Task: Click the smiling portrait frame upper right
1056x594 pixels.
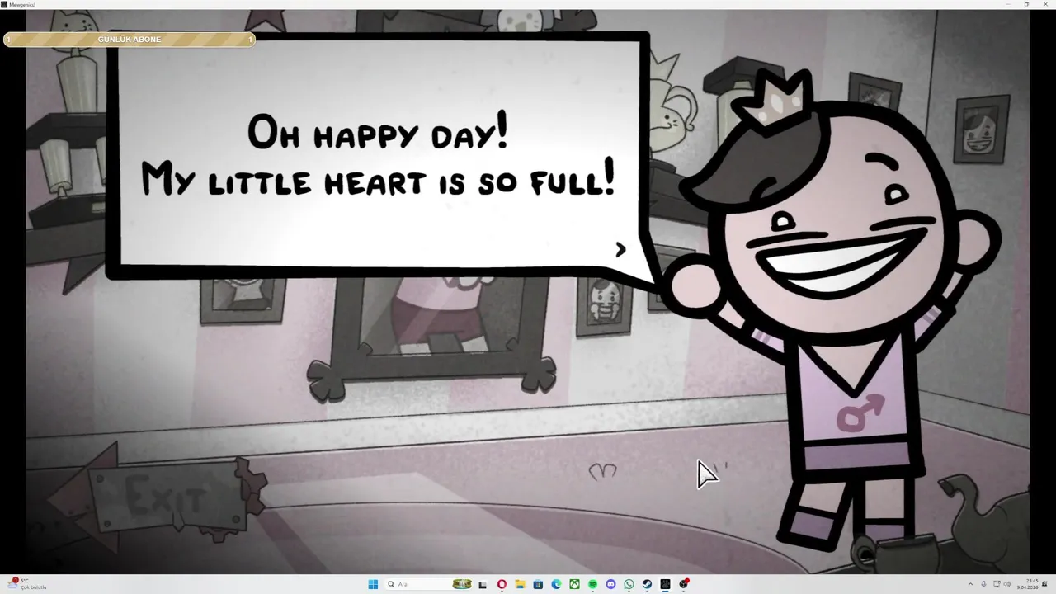Action: pyautogui.click(x=982, y=130)
